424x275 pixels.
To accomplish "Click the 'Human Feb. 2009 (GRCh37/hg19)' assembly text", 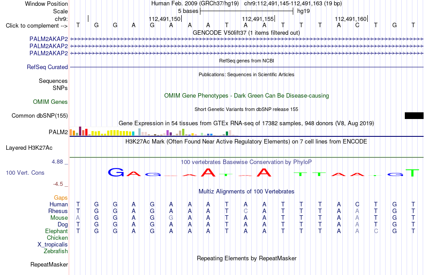I will tap(195, 4).
